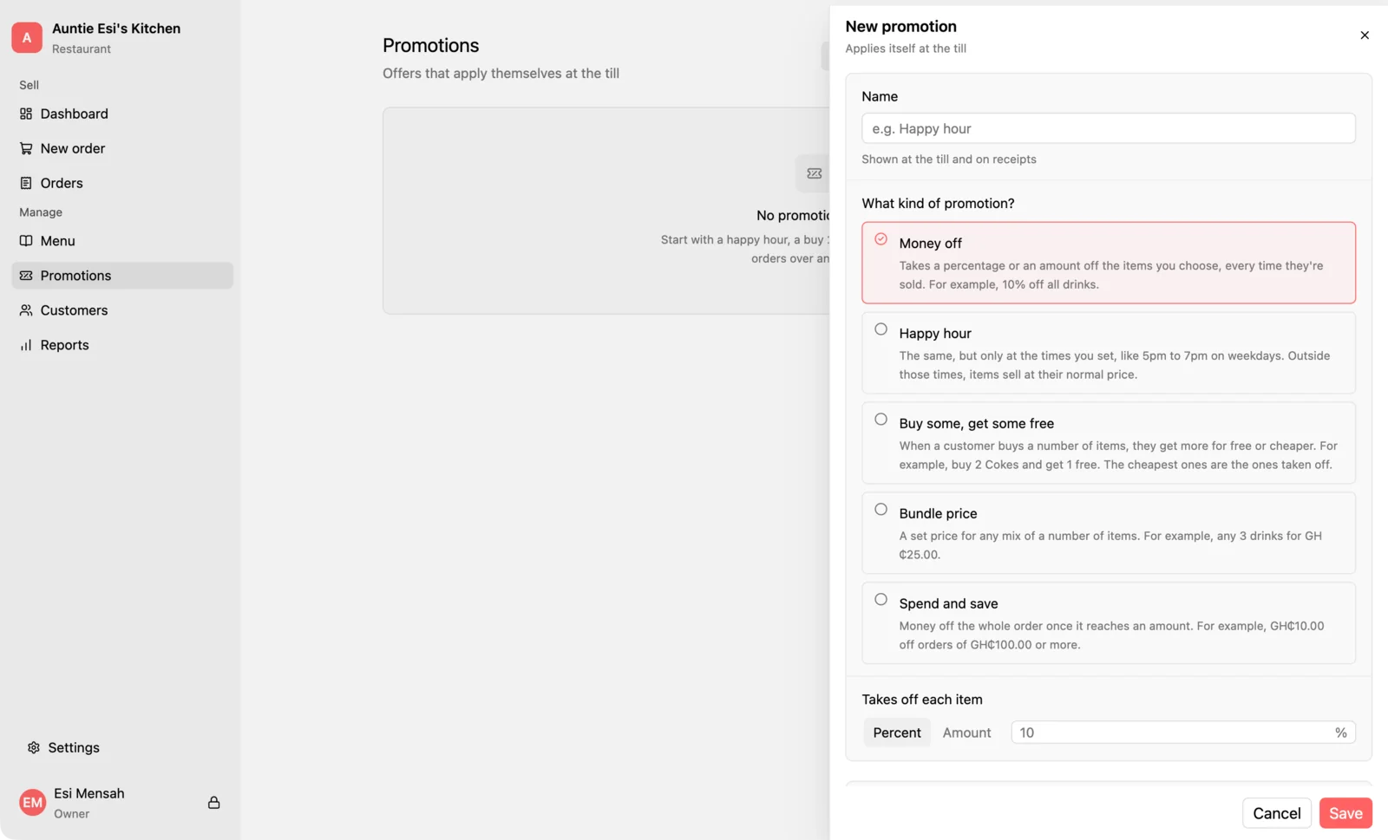
Task: Pick the Spend and save option
Action: coord(1109,623)
